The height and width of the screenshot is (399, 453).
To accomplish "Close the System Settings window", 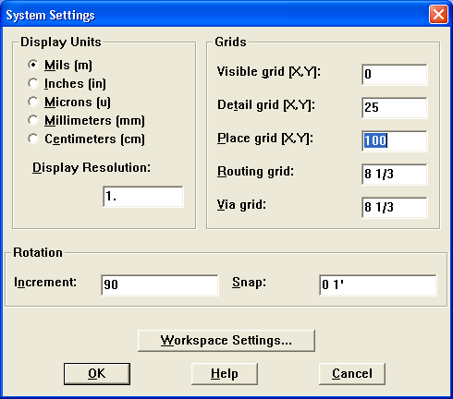I will tap(438, 15).
